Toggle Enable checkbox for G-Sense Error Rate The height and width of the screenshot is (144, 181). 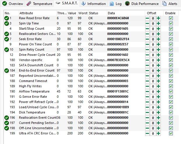tap(171, 97)
